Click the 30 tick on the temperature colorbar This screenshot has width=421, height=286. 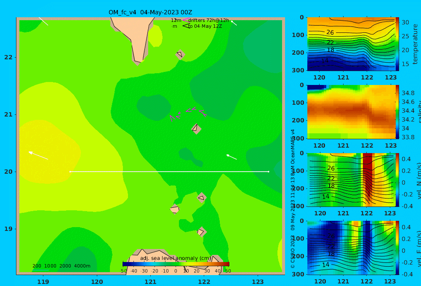pos(405,22)
